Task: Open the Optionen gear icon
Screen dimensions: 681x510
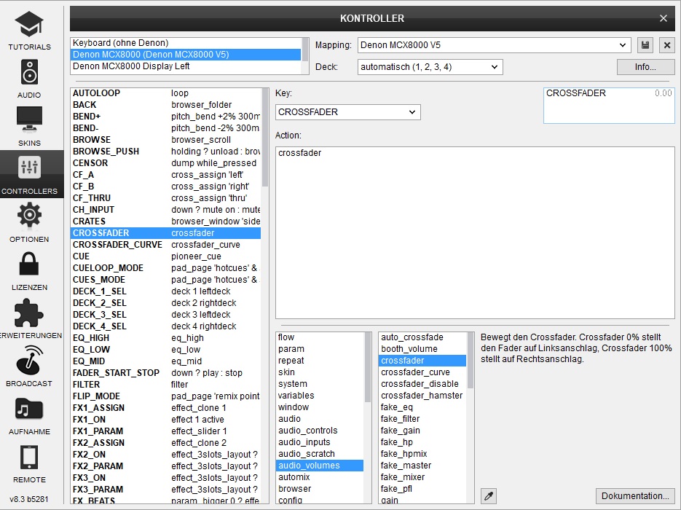Action: coord(29,216)
